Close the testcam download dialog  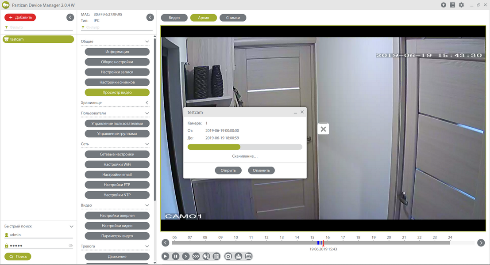(x=302, y=112)
